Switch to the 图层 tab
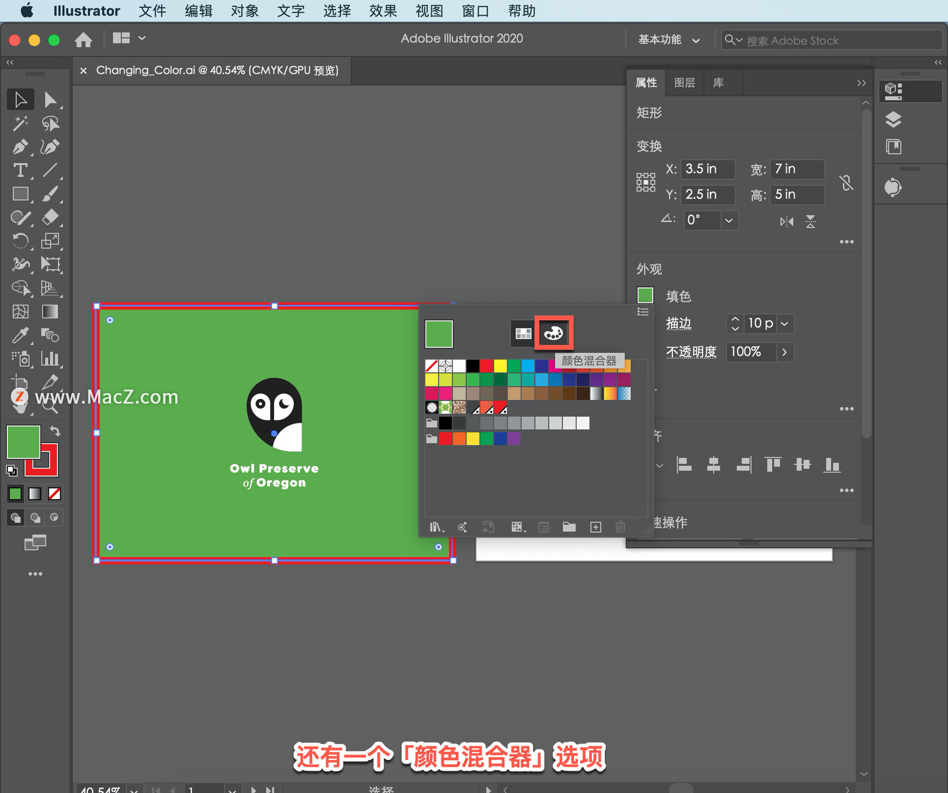Viewport: 948px width, 793px height. [684, 82]
